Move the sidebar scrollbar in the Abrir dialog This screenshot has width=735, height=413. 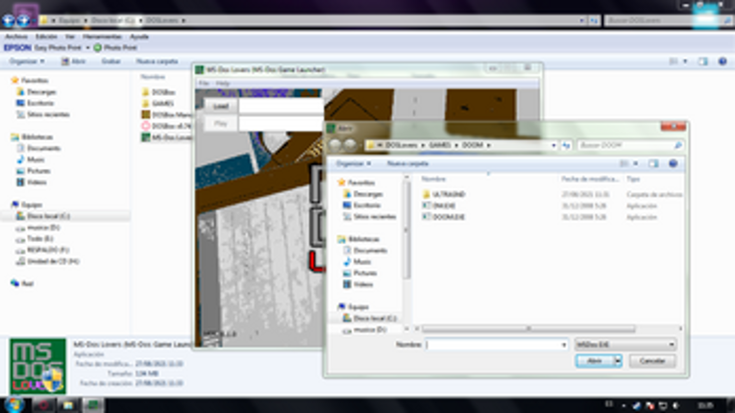pos(406,230)
